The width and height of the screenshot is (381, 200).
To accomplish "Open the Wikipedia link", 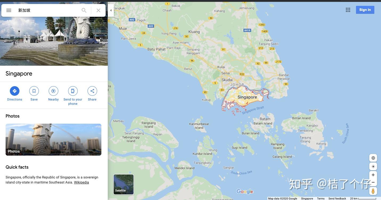I will click(x=81, y=182).
